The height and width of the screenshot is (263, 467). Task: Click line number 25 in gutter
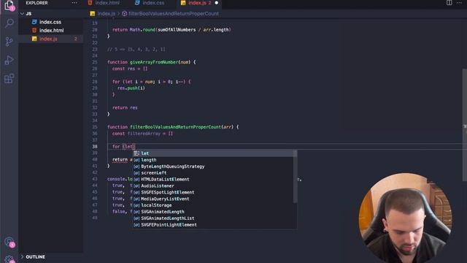[95, 62]
